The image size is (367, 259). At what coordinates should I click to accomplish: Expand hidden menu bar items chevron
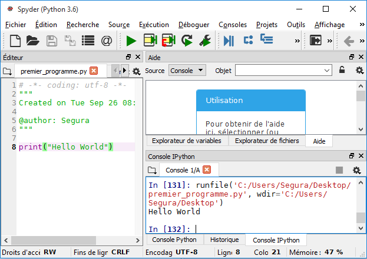[362, 25]
